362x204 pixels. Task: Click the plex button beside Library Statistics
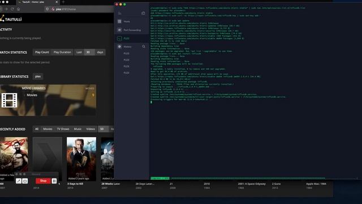click(x=38, y=76)
